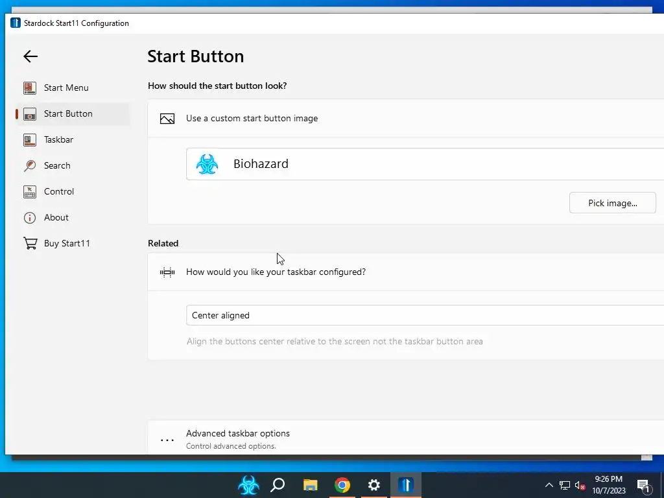Click the 'Related' section label

(163, 244)
